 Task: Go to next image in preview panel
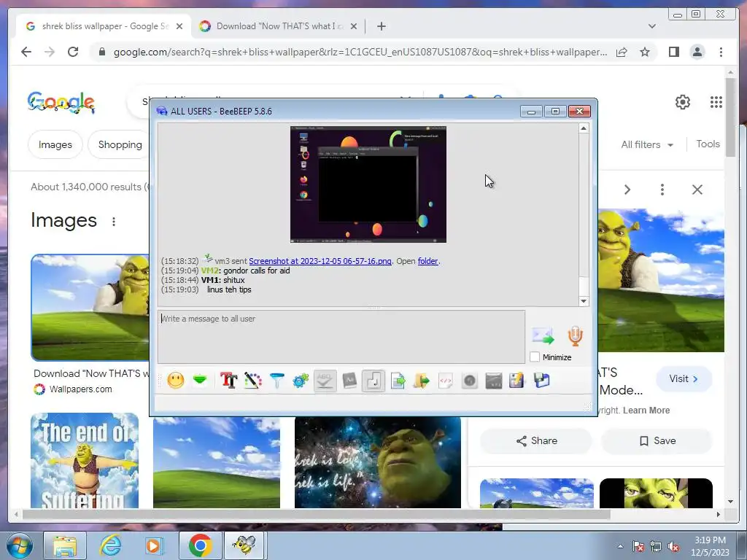(x=627, y=190)
